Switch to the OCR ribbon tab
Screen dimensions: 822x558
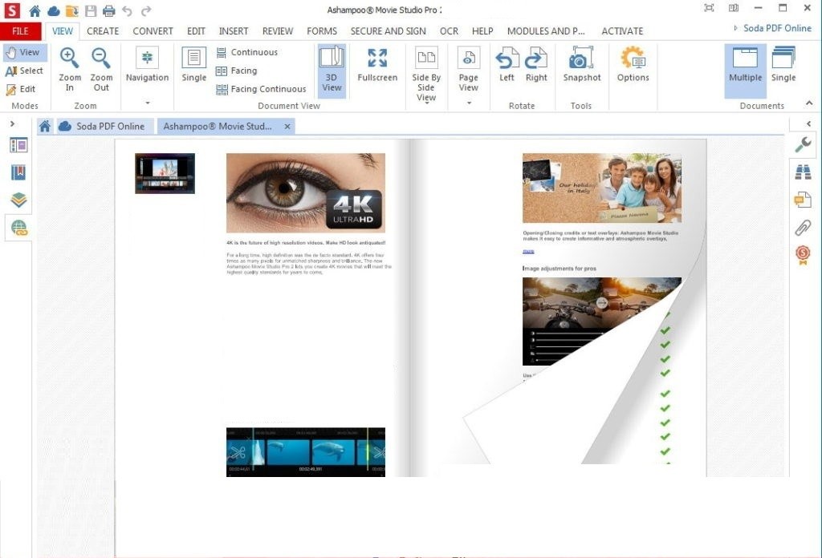tap(449, 31)
